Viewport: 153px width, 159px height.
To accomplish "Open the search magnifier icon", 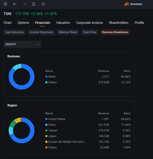I will tap(43, 4).
